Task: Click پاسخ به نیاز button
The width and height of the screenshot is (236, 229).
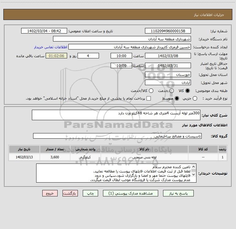Action: pyautogui.click(x=178, y=193)
